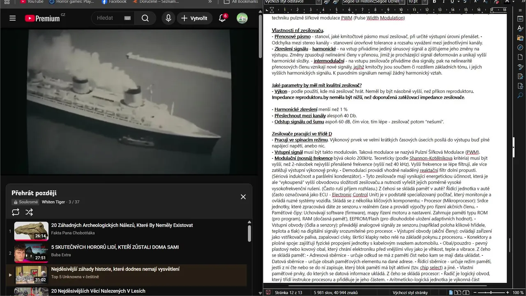Switch to the Facebook browser tab
The image size is (526, 296).
tap(114, 2)
